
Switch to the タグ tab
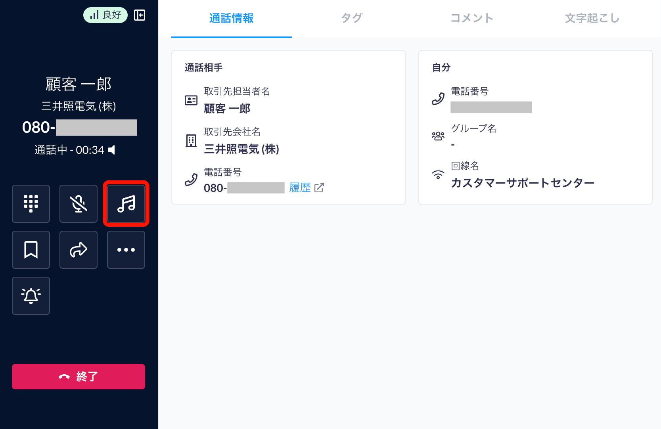[352, 18]
